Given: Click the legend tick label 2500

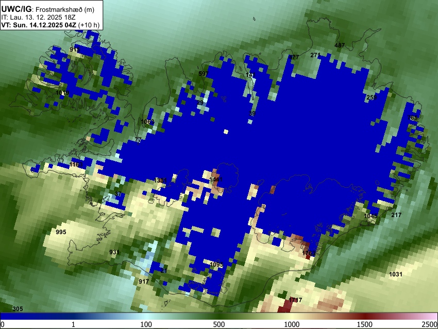Looking at the screenshot, I should (x=430, y=324).
